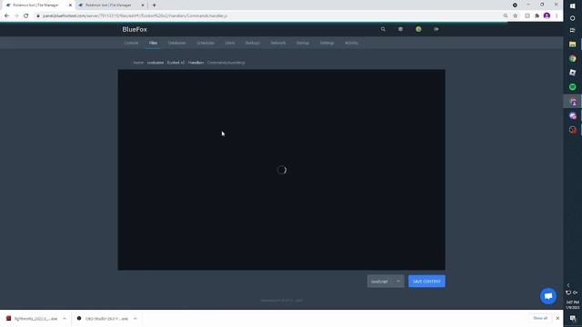Screen dimensions: 582x327
Task: Open File Explorer from taskbar
Action: point(573,45)
